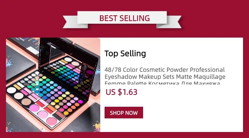Select the Top Selling heading

(x=125, y=54)
